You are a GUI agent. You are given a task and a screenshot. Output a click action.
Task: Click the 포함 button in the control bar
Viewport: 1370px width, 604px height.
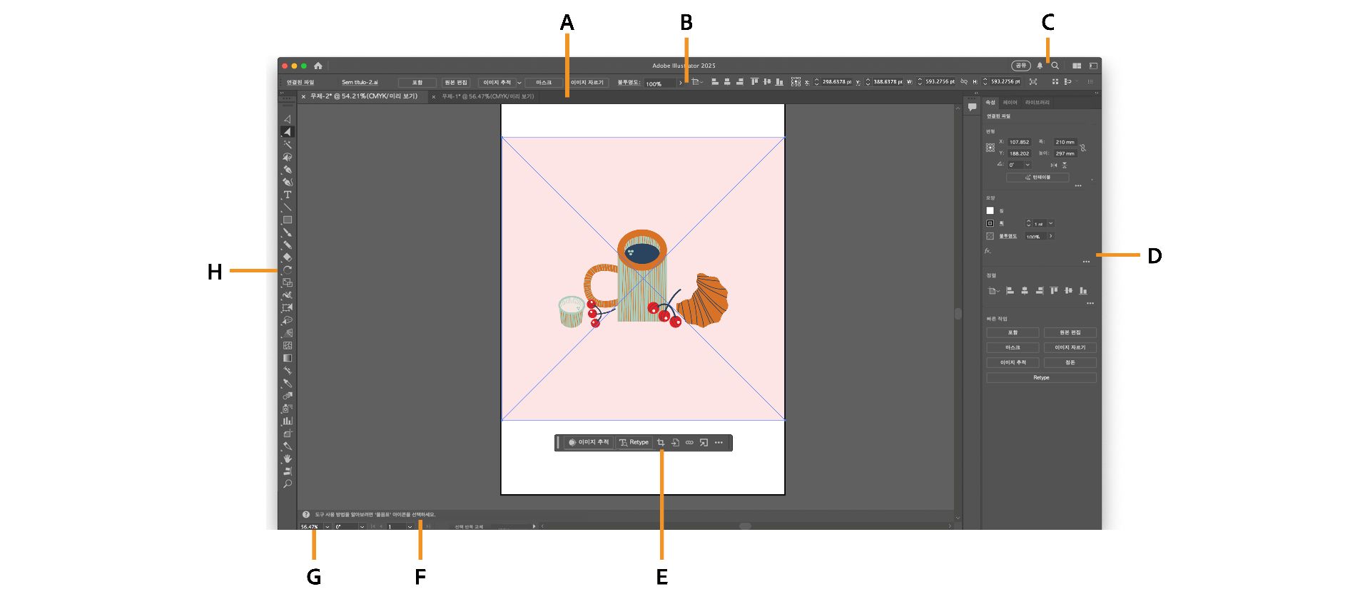[417, 83]
